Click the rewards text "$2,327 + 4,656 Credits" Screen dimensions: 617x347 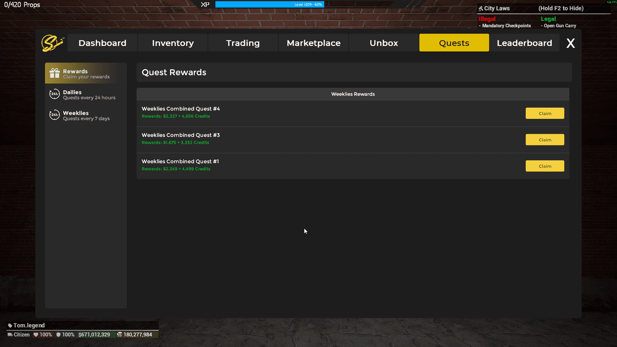pyautogui.click(x=187, y=116)
